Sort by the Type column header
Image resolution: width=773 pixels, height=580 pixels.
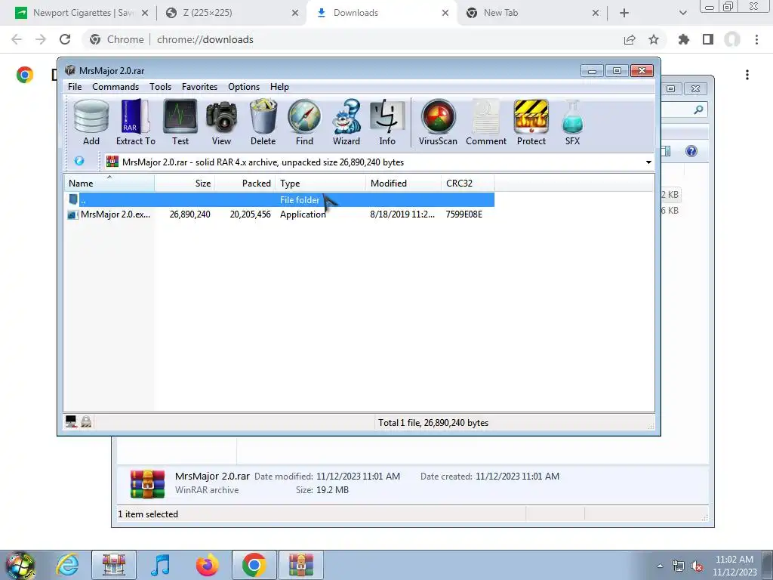click(320, 184)
